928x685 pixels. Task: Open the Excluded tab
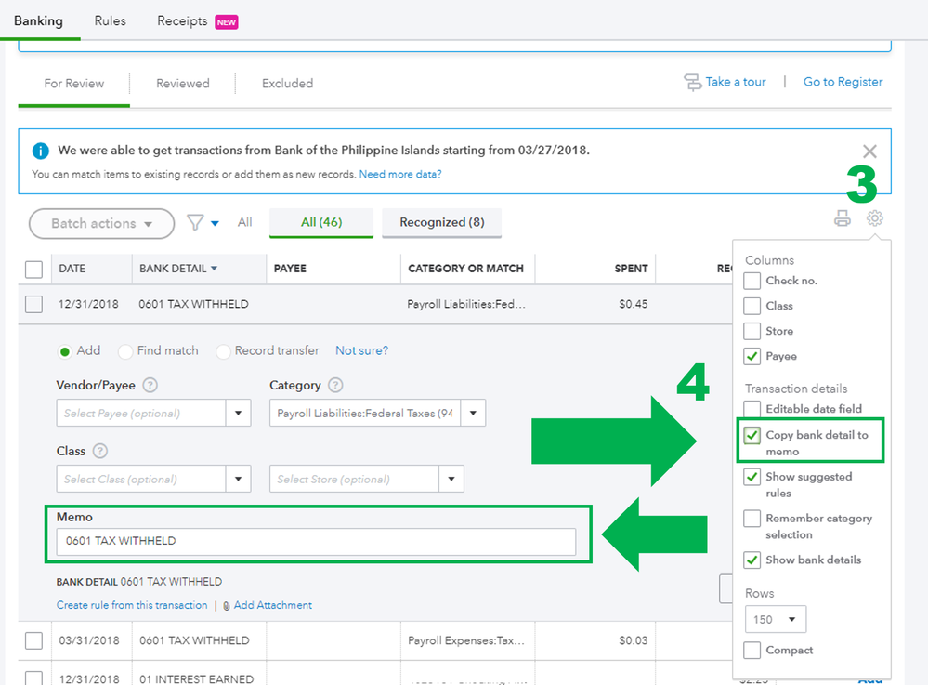click(288, 84)
